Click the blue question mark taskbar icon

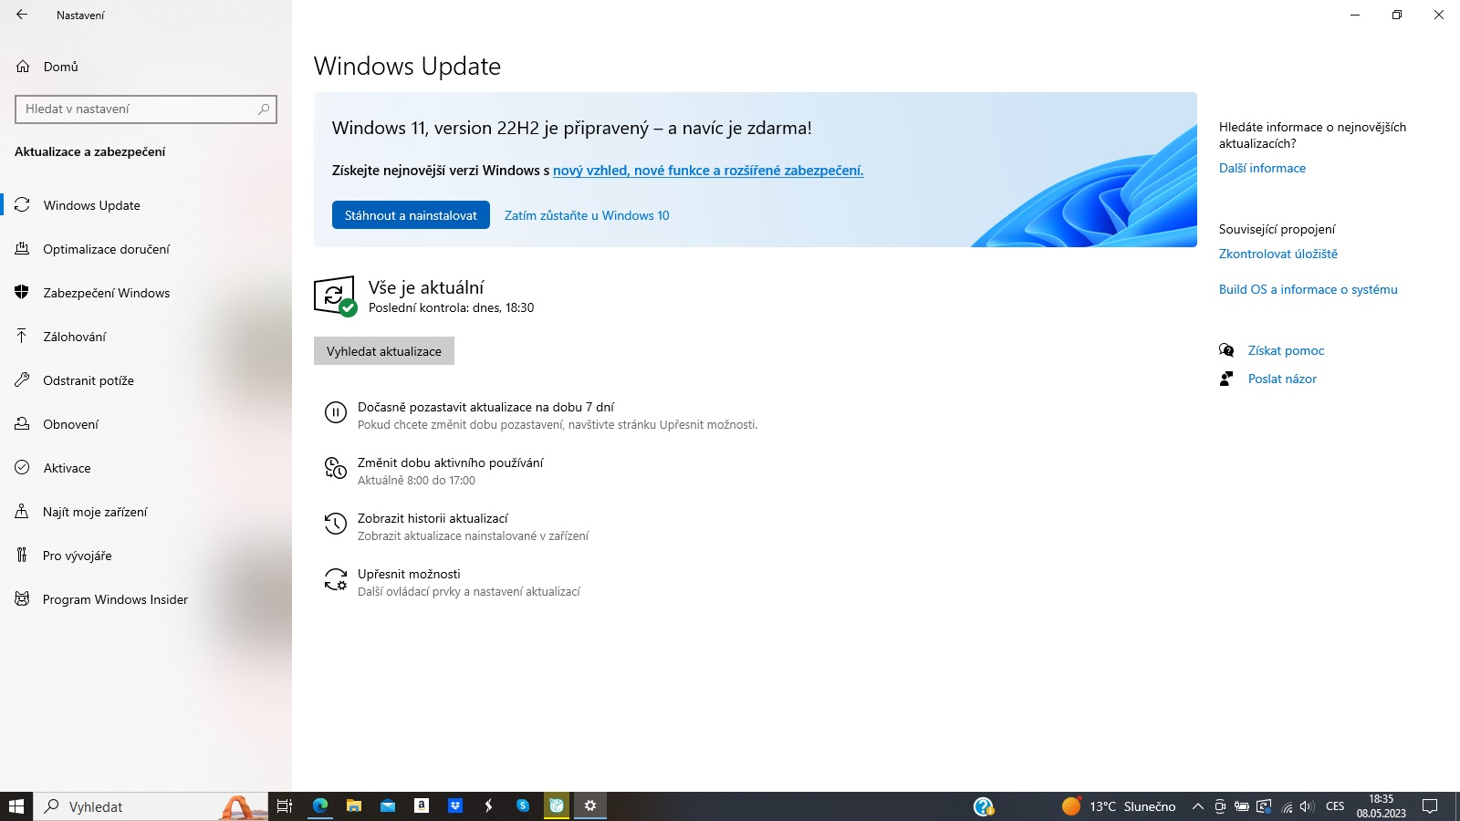coord(984,806)
